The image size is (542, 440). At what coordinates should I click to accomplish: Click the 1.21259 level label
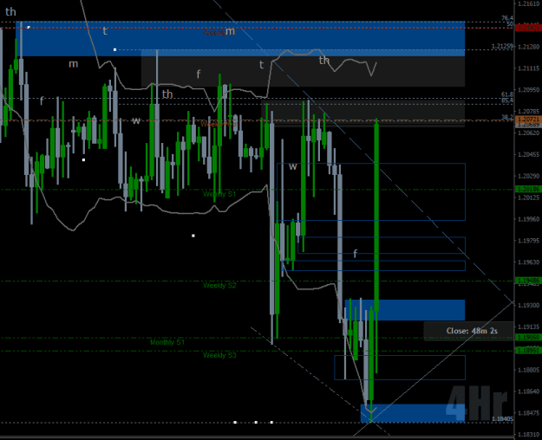pyautogui.click(x=502, y=46)
